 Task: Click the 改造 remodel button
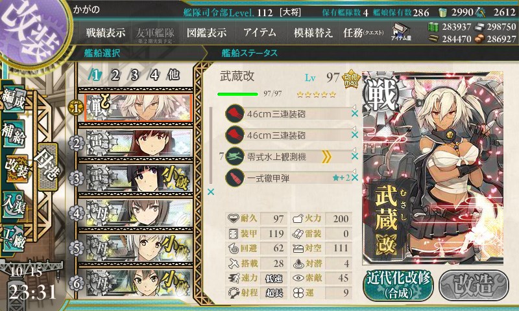tap(474, 285)
